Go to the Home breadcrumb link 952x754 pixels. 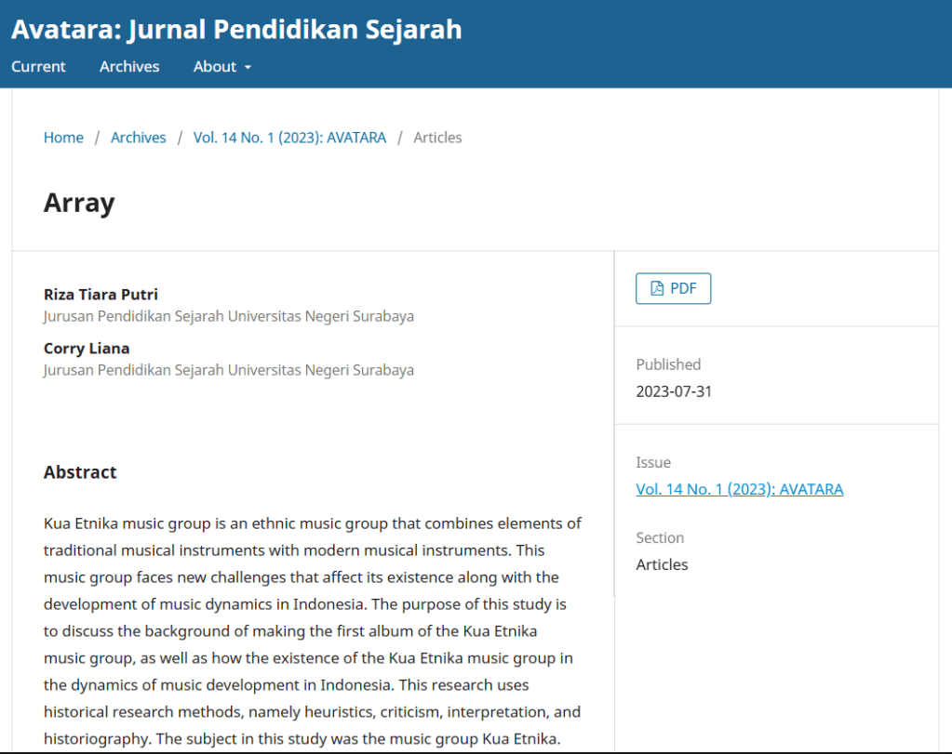(63, 138)
